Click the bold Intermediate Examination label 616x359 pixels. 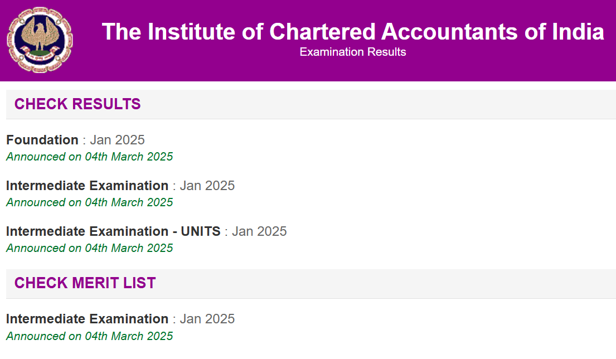click(87, 186)
